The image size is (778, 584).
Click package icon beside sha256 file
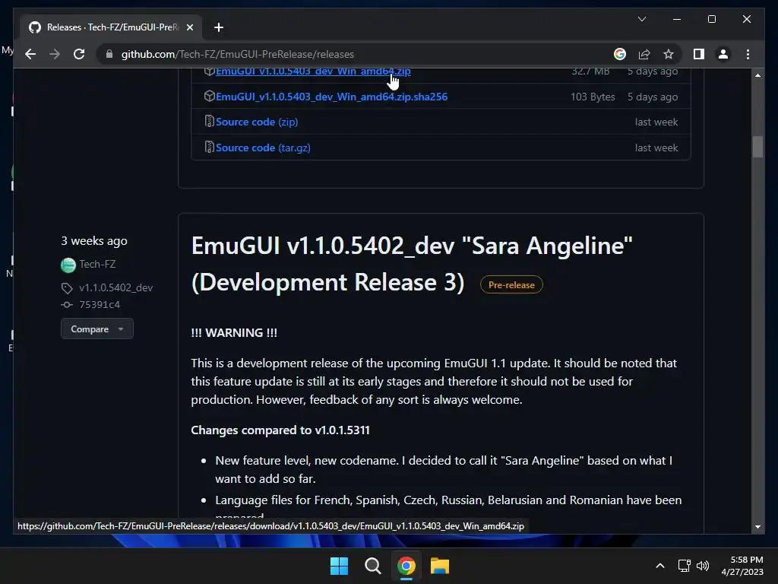(x=209, y=96)
